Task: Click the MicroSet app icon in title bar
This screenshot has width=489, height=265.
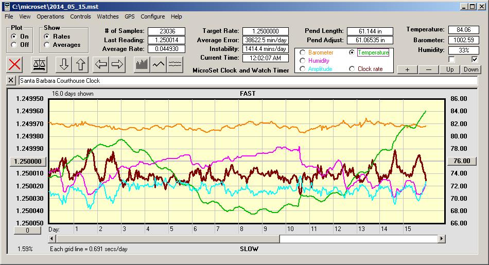Action: pos(7,7)
